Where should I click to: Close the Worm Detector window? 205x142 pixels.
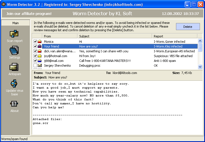[200, 4]
